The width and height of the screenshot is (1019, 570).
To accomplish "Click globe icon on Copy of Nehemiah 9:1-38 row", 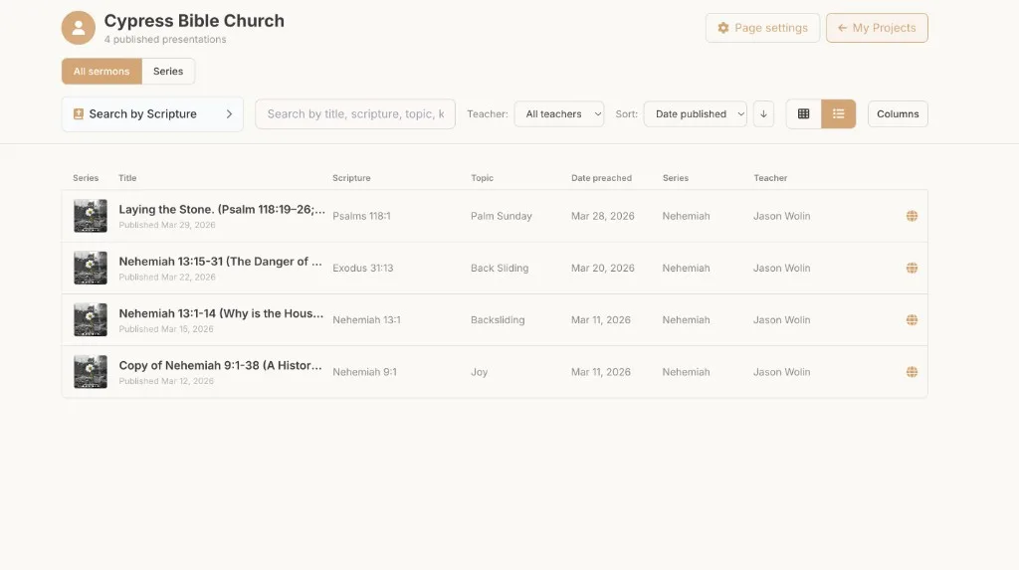I will point(912,372).
